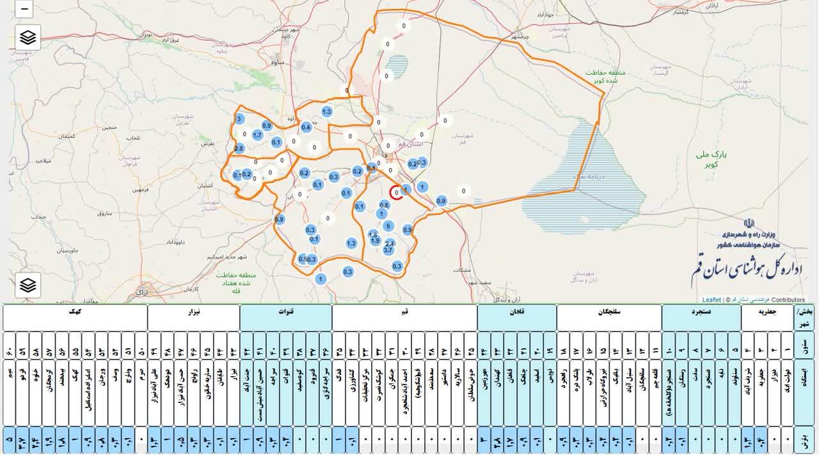
Task: Click the marker labeled 3 in northwest
Action: coord(239,119)
